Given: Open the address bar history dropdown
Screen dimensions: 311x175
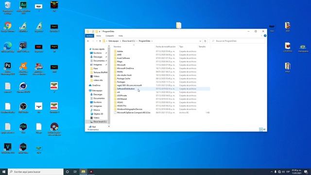Looking at the screenshot, I should (x=200, y=41).
